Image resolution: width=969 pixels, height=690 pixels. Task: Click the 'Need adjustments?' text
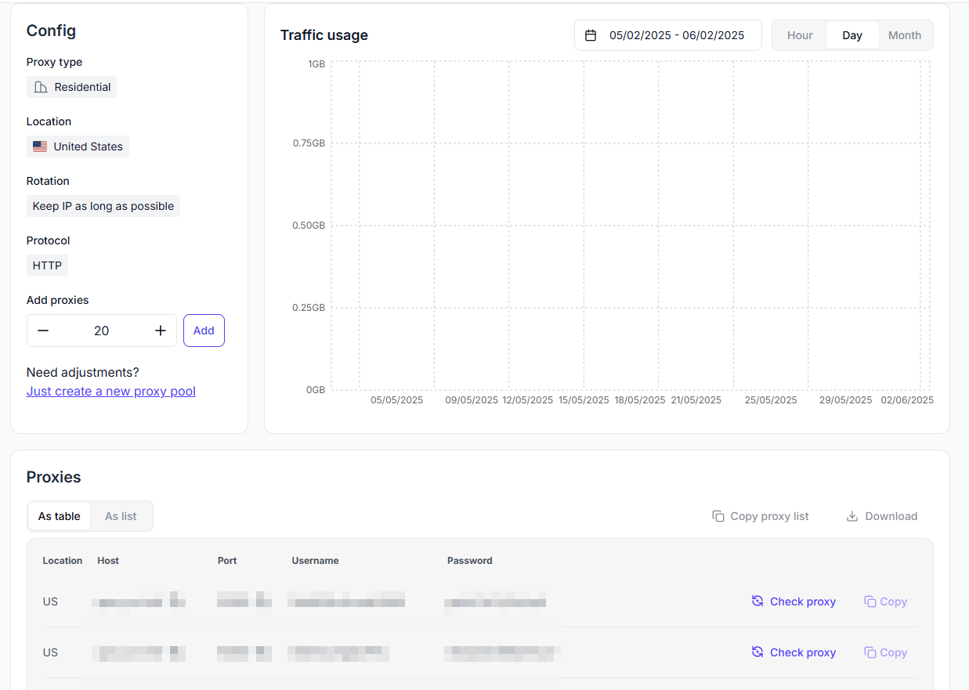[83, 373]
